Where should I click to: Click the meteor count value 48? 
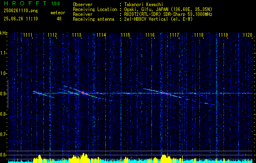(x=59, y=19)
